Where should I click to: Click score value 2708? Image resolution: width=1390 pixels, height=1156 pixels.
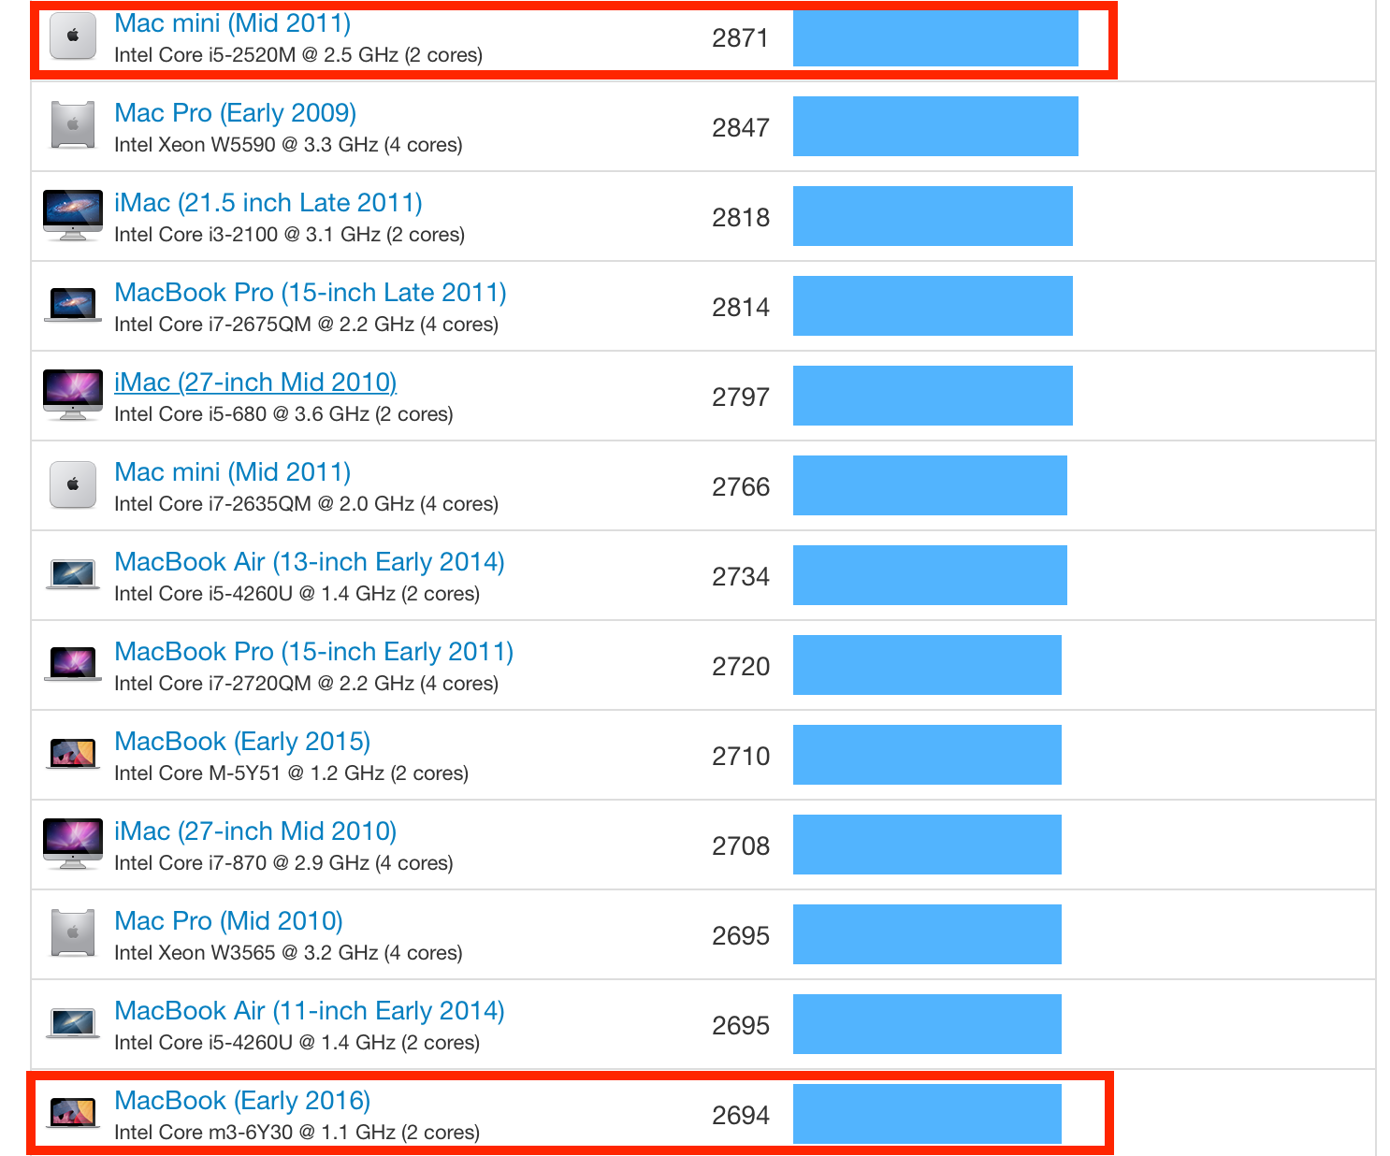[741, 846]
